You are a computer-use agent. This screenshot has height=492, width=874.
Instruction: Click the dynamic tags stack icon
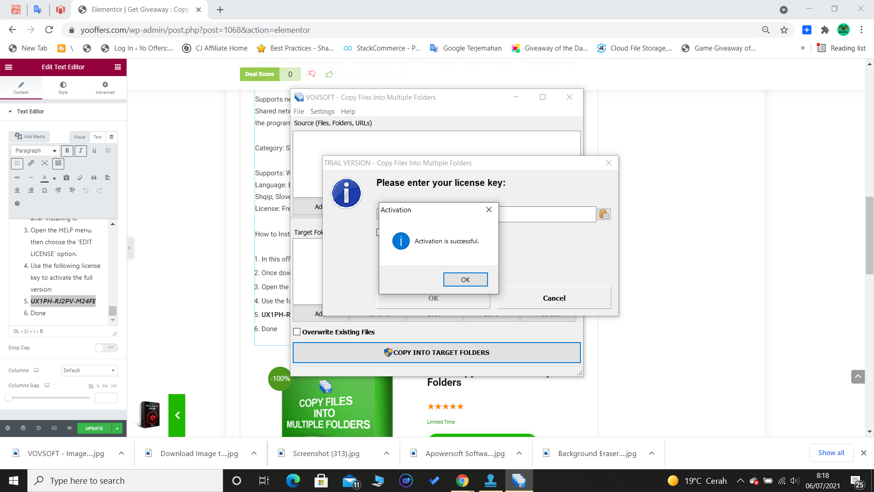coord(112,137)
